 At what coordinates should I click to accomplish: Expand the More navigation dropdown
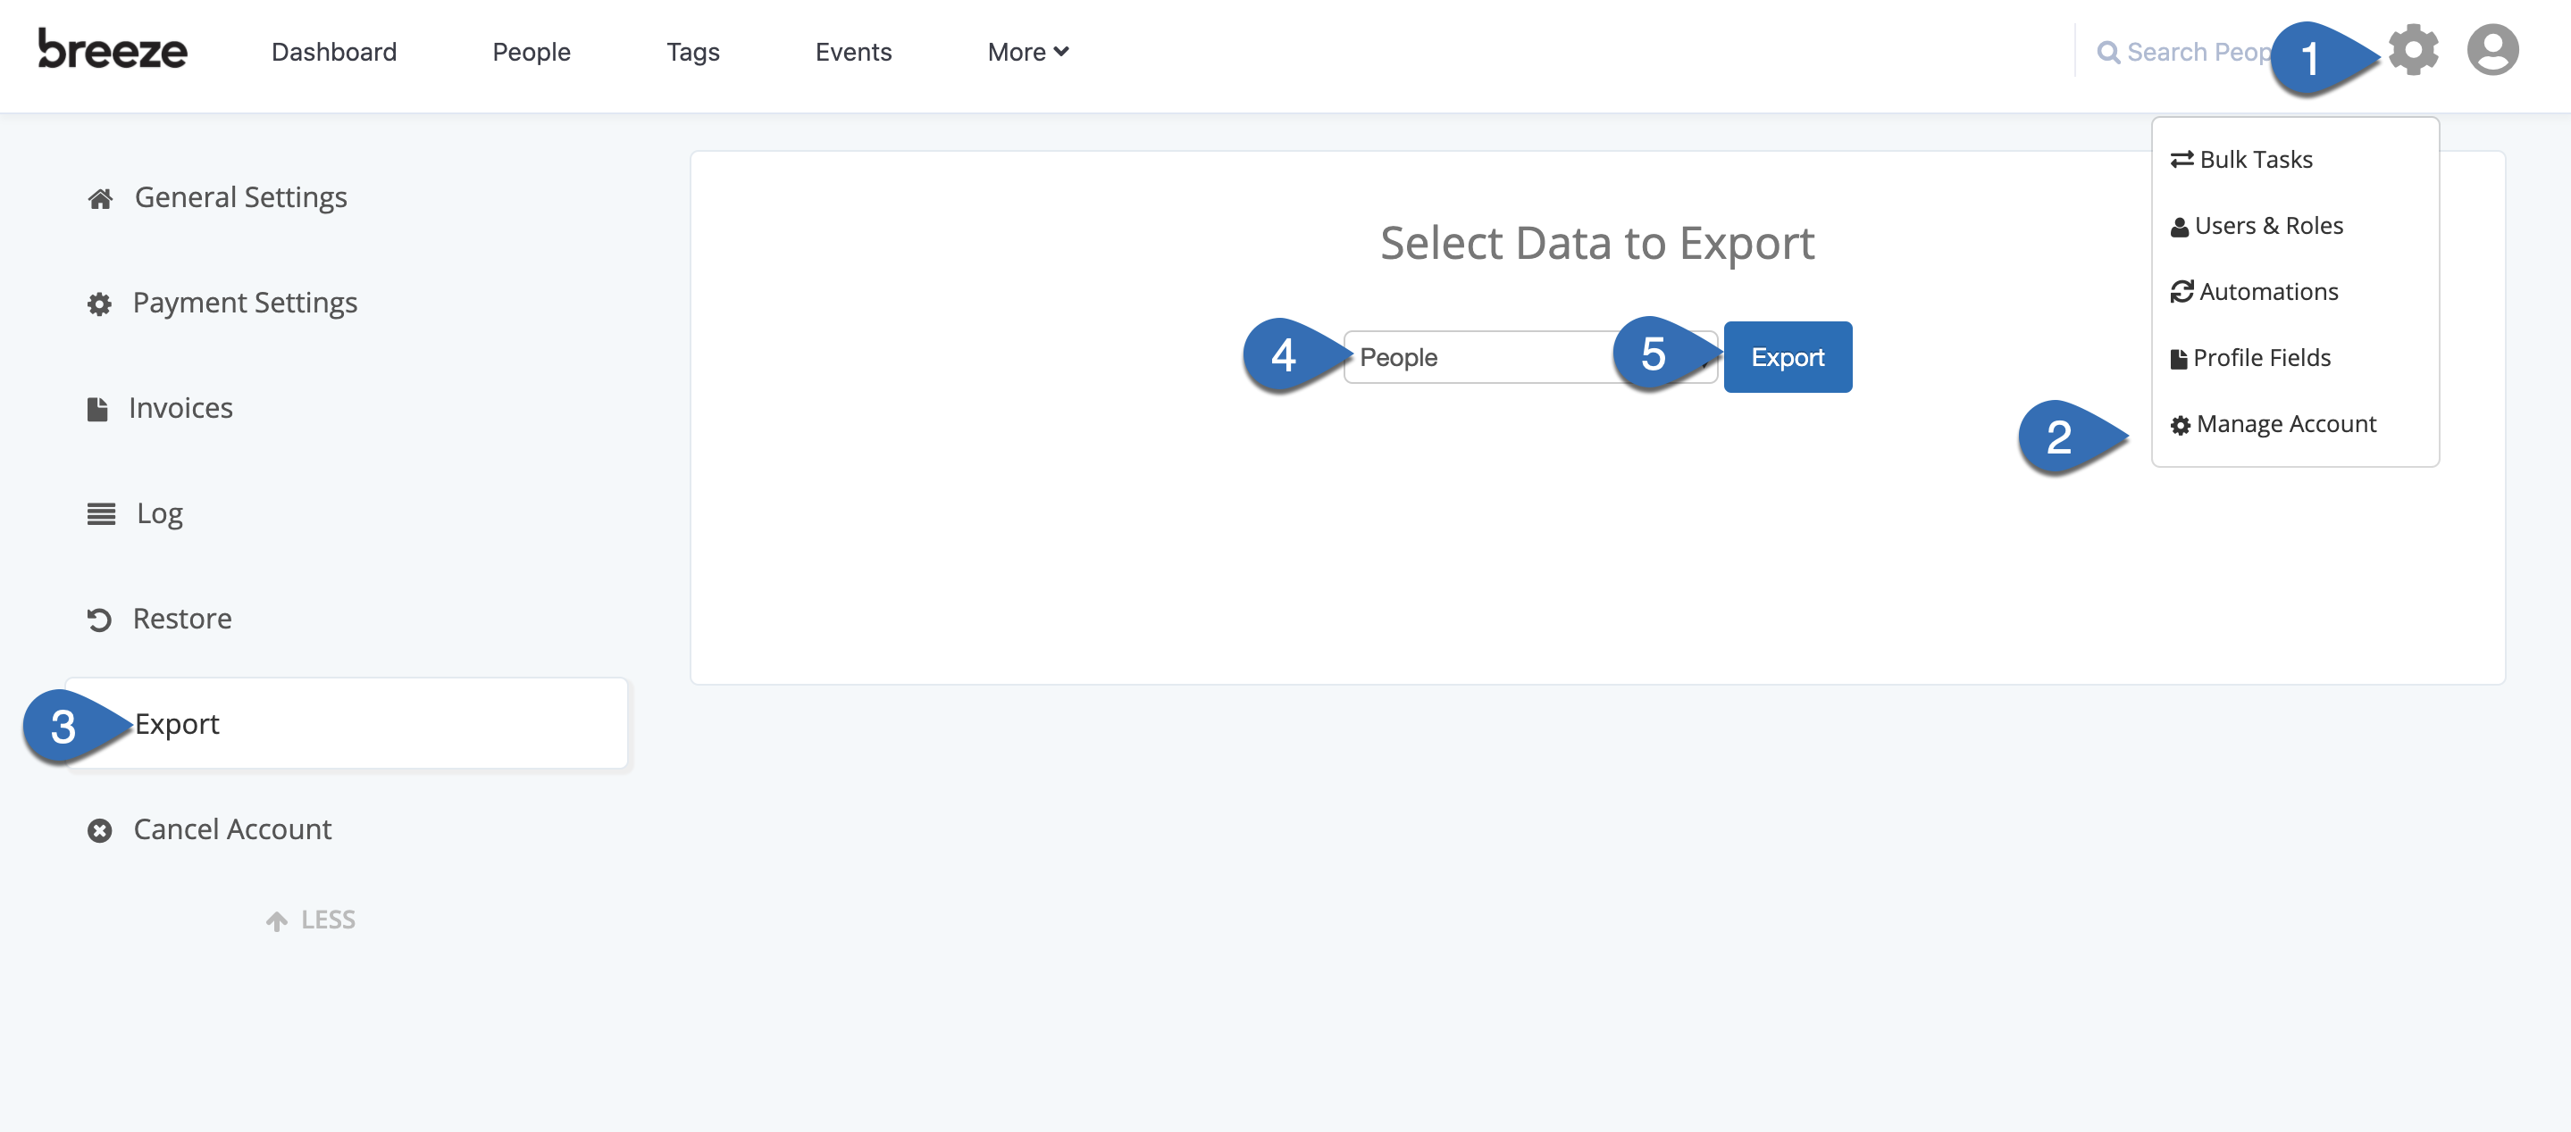tap(1026, 51)
